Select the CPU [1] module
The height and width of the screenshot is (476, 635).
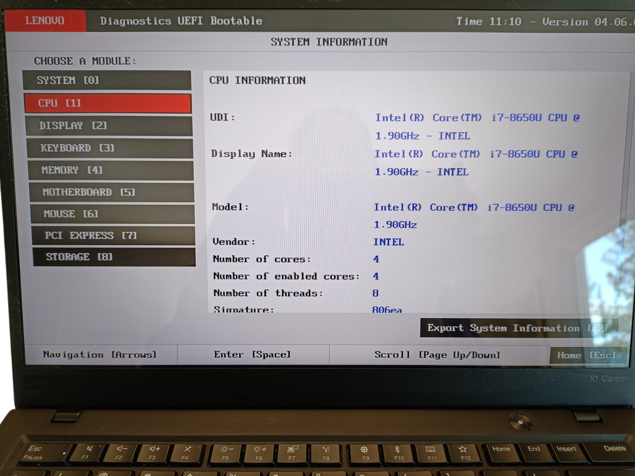pyautogui.click(x=108, y=103)
